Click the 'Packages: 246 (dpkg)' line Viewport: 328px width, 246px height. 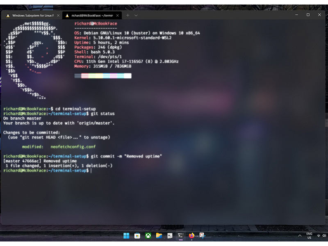click(x=98, y=47)
